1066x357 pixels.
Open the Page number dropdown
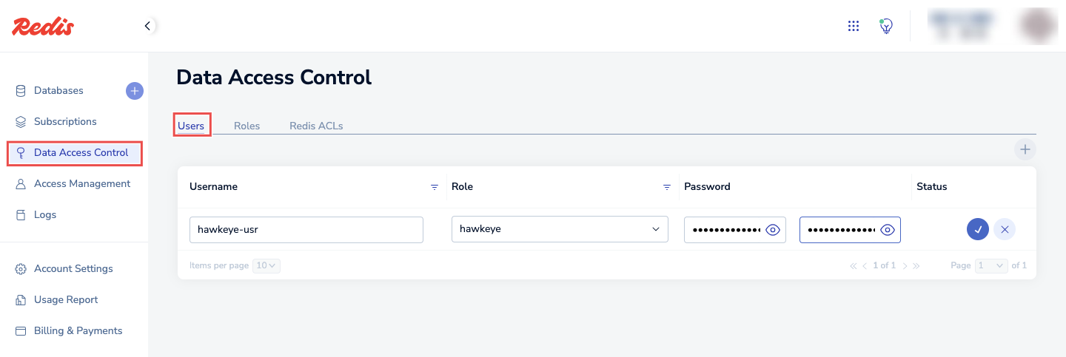point(991,265)
